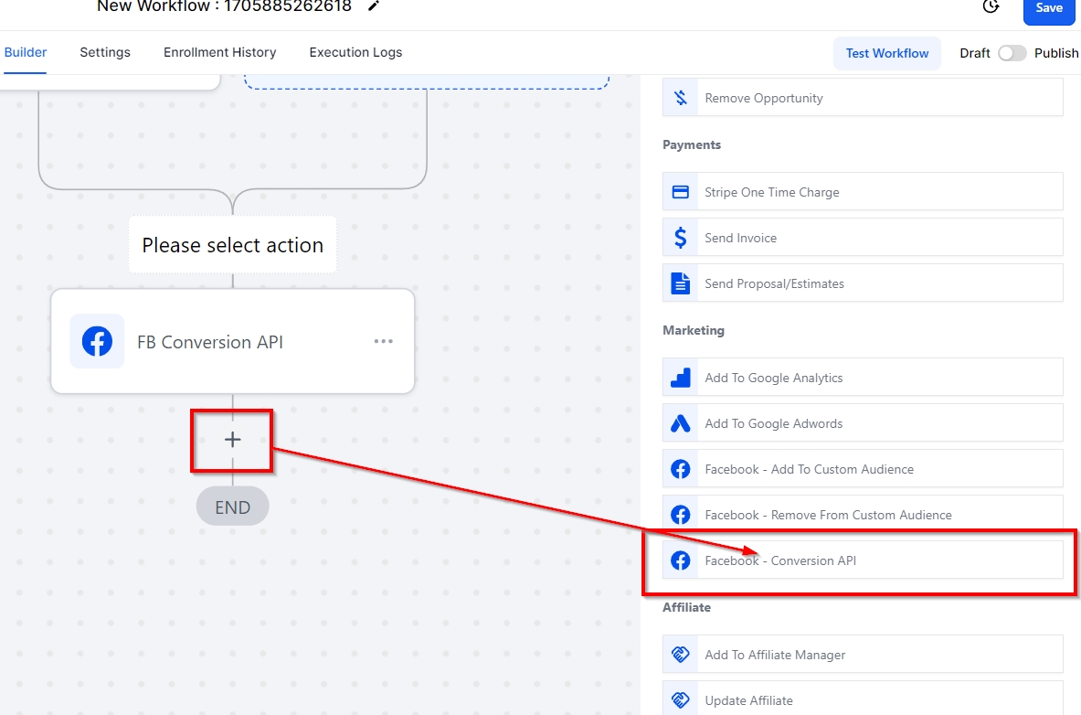The width and height of the screenshot is (1081, 715).
Task: Open the version history clock icon
Action: pos(991,7)
